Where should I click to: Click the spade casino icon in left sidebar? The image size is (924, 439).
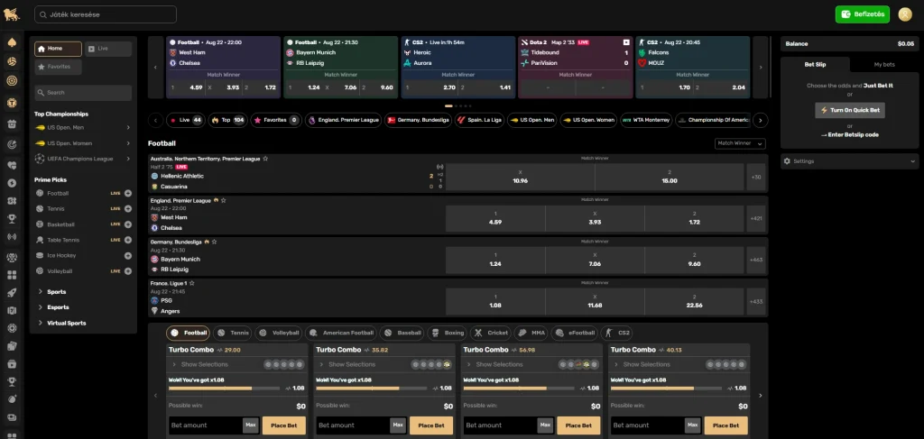pos(12,42)
